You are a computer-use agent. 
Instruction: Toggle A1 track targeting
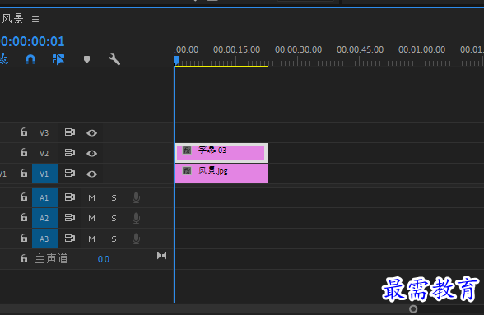[x=45, y=197]
